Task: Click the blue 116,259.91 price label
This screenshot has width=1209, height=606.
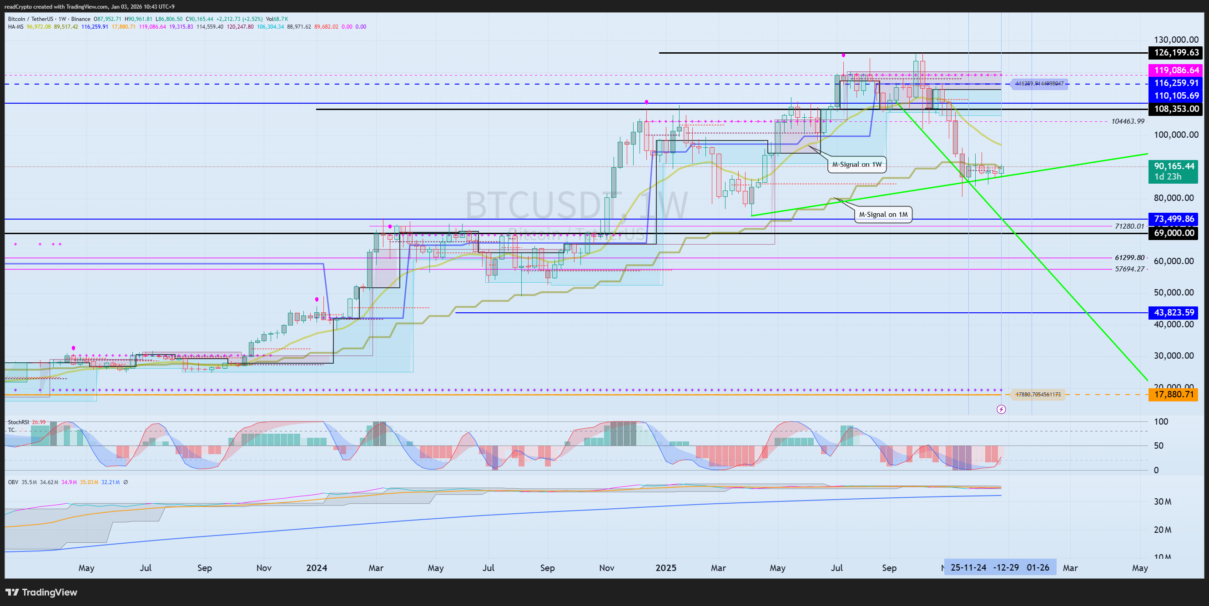Action: click(x=1176, y=83)
